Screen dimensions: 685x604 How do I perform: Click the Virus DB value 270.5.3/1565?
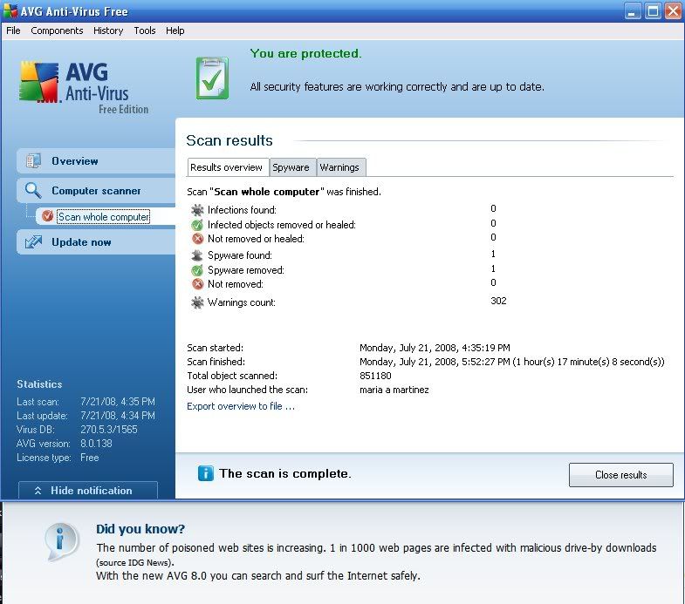[x=109, y=430]
